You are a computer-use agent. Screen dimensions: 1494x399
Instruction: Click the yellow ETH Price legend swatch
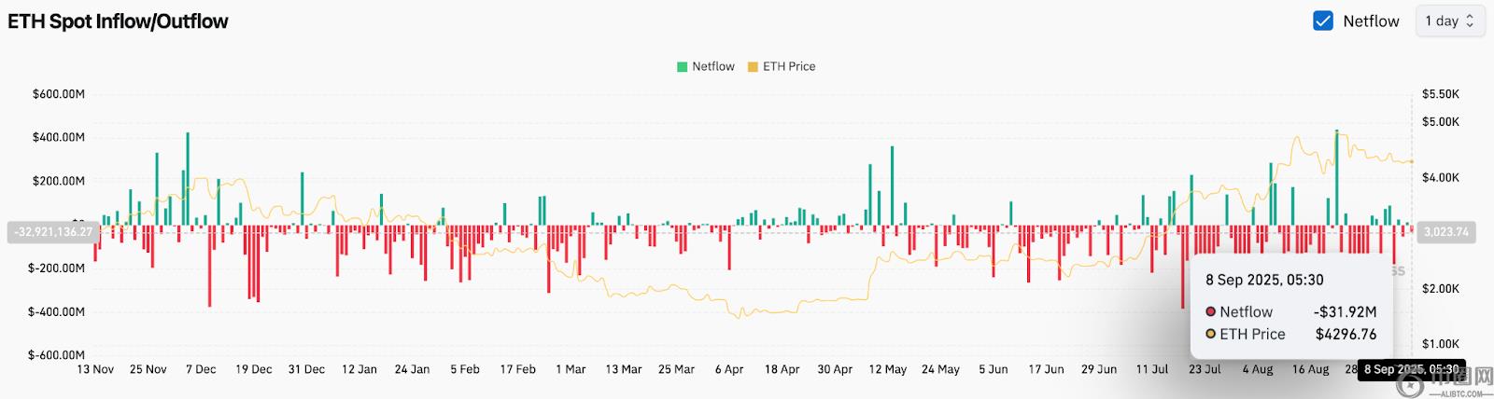[x=753, y=67]
